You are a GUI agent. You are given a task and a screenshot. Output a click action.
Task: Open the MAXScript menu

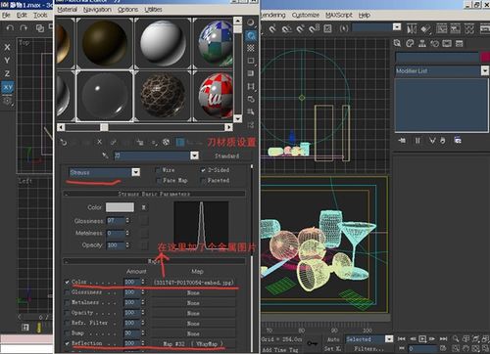[x=339, y=15]
